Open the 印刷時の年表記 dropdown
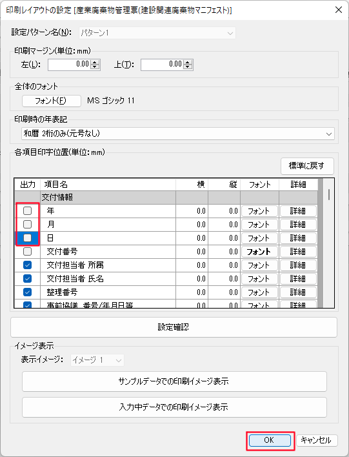349x457 pixels. [x=178, y=134]
